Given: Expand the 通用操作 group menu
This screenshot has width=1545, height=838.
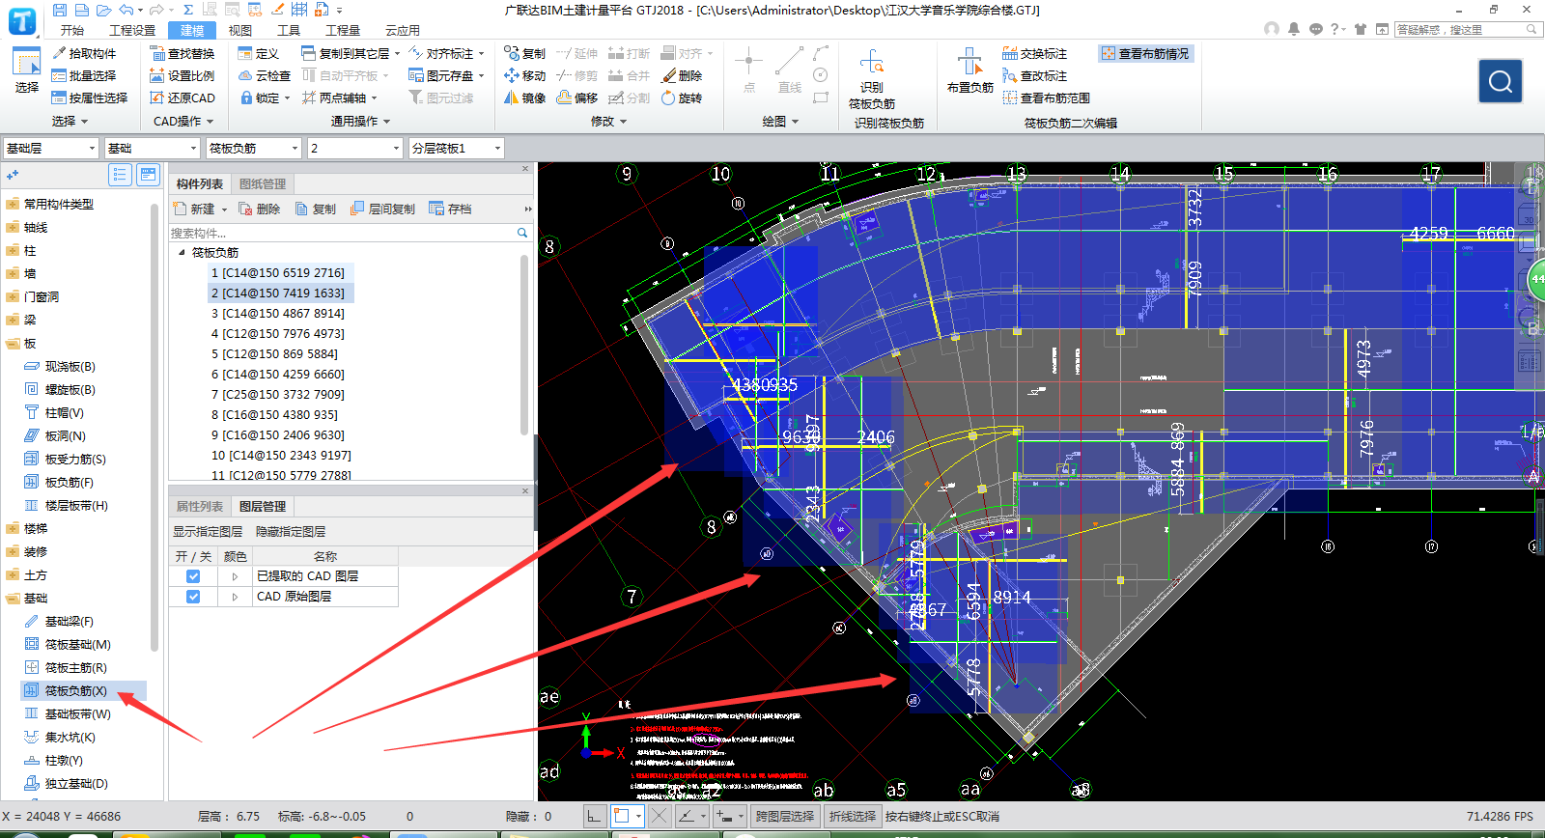Looking at the screenshot, I should (x=360, y=121).
